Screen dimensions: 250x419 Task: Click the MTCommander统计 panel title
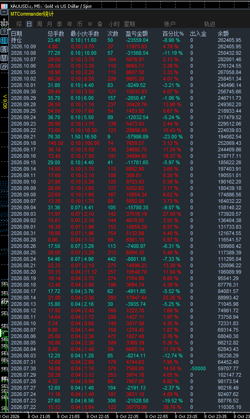[32, 14]
